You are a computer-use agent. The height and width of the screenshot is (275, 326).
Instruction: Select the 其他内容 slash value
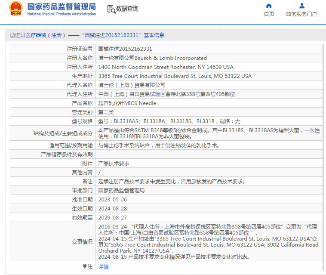[x=99, y=173]
